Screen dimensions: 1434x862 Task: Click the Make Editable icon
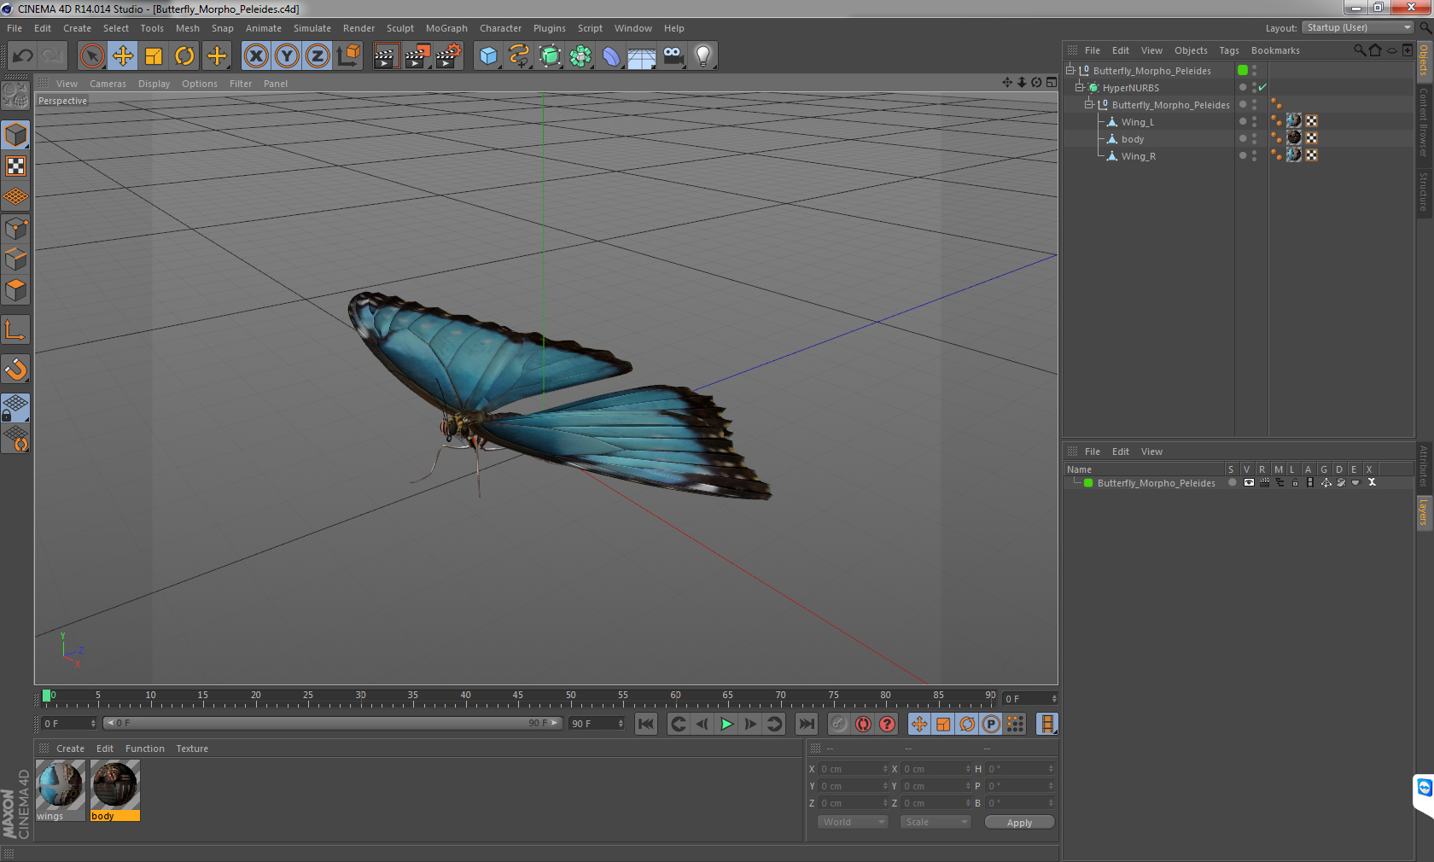[x=15, y=96]
